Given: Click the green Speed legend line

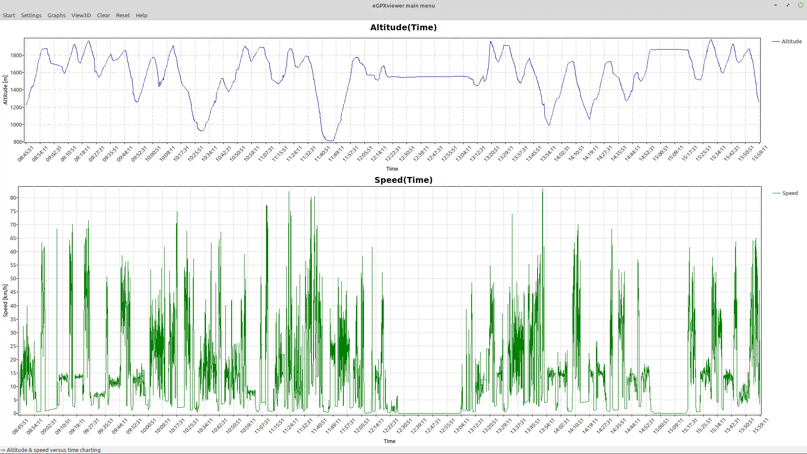Looking at the screenshot, I should 776,193.
